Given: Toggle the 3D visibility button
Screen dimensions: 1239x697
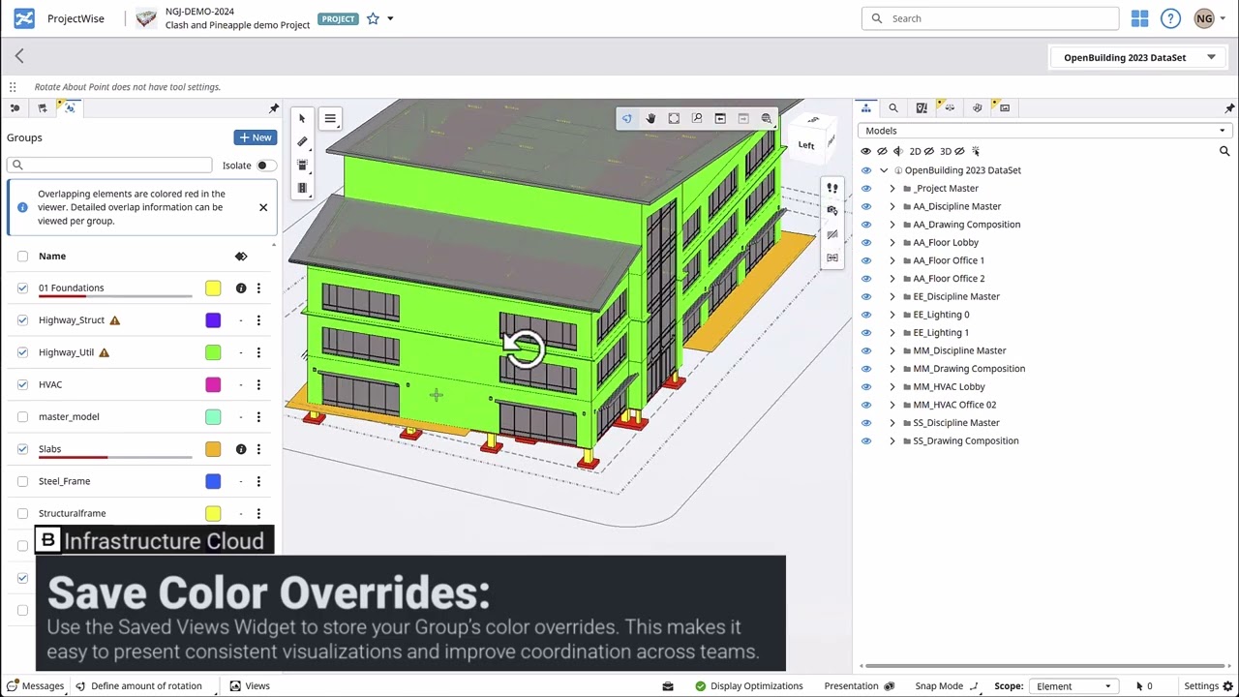Looking at the screenshot, I should pyautogui.click(x=952, y=151).
